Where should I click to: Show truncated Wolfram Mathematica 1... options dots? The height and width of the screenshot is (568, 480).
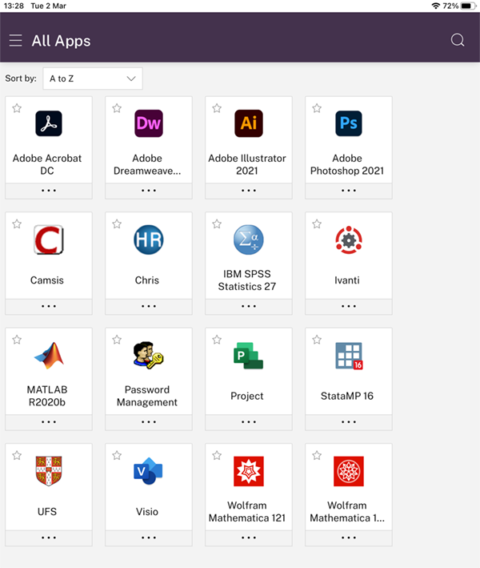349,538
